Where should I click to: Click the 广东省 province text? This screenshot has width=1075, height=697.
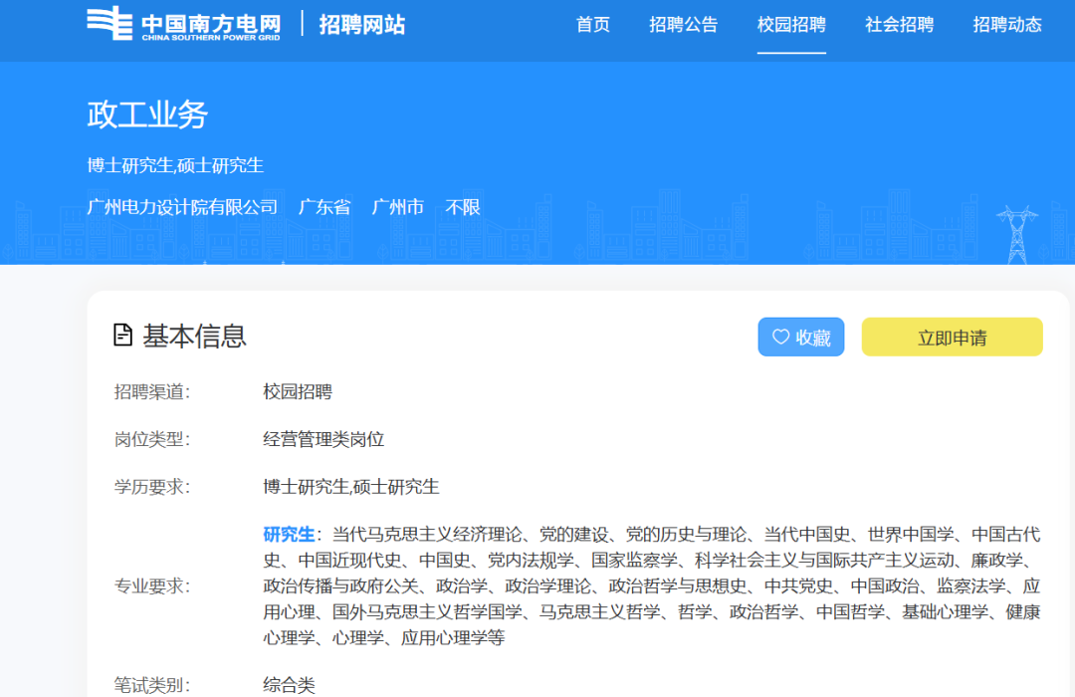pos(324,206)
